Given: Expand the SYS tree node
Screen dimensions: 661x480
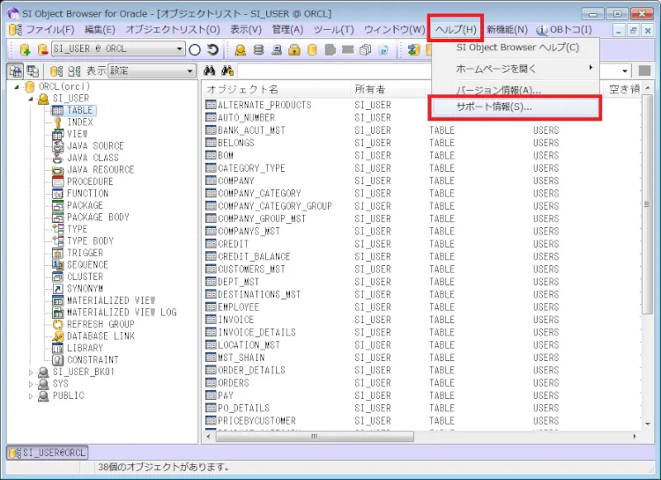Looking at the screenshot, I should pos(31,384).
